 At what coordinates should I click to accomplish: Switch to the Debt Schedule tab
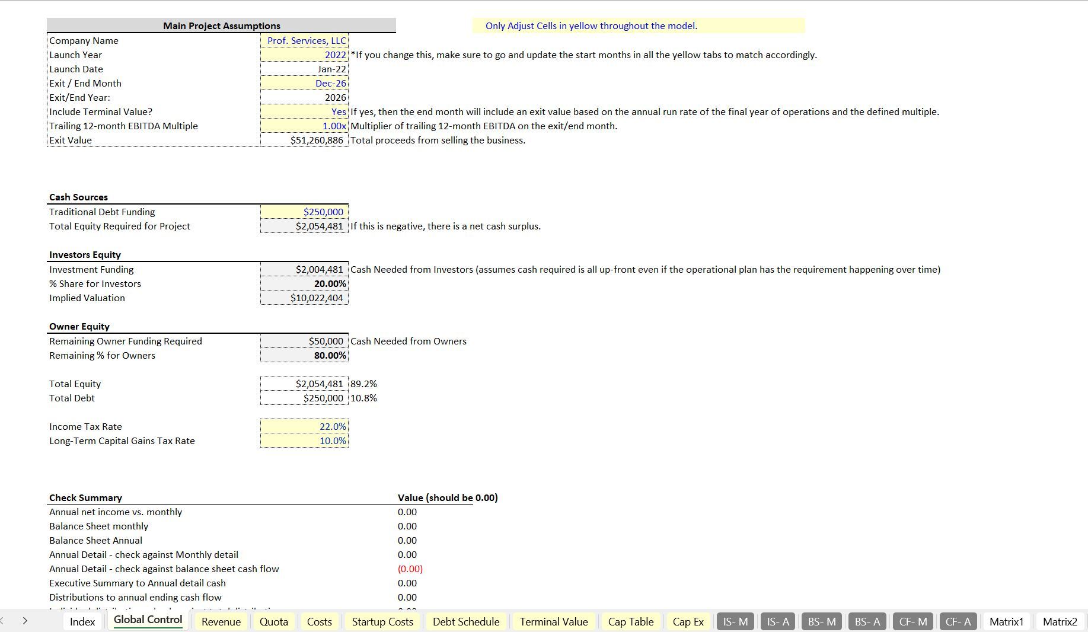click(466, 621)
